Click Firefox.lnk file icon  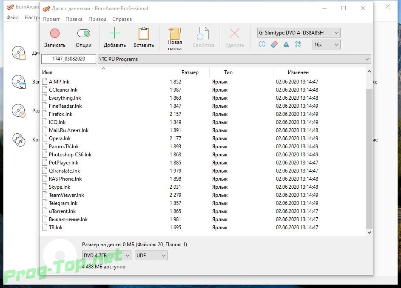45,114
